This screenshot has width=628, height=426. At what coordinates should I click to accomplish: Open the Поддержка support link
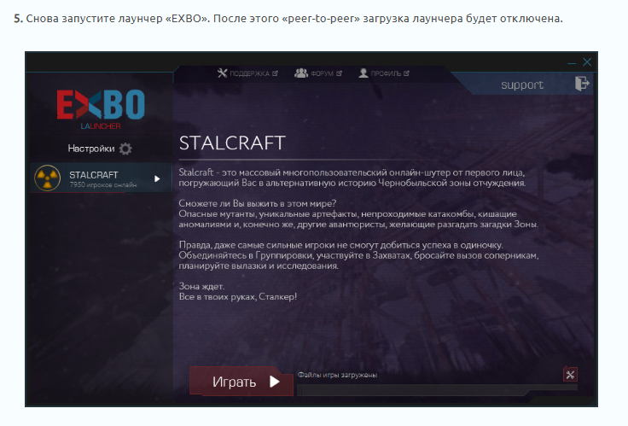(247, 73)
